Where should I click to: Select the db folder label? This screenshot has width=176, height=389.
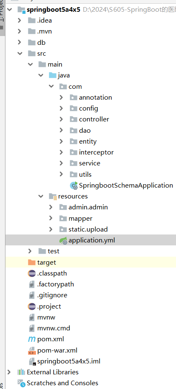point(41,42)
